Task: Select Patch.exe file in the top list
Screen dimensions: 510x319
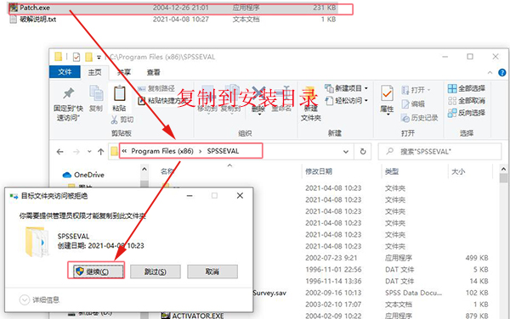Action: (x=174, y=8)
